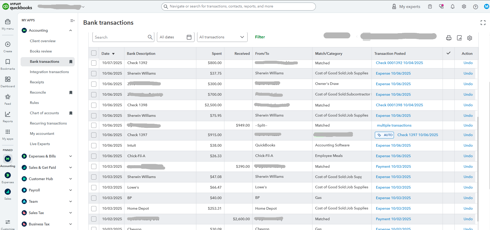Check the box for Check 1397 row
The height and width of the screenshot is (230, 490).
click(x=94, y=135)
